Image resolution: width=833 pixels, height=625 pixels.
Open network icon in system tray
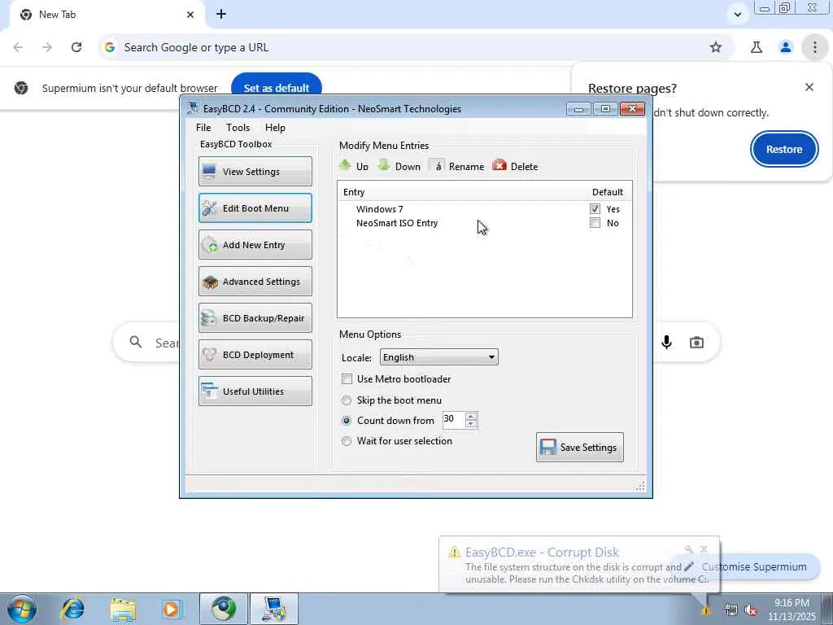click(731, 610)
